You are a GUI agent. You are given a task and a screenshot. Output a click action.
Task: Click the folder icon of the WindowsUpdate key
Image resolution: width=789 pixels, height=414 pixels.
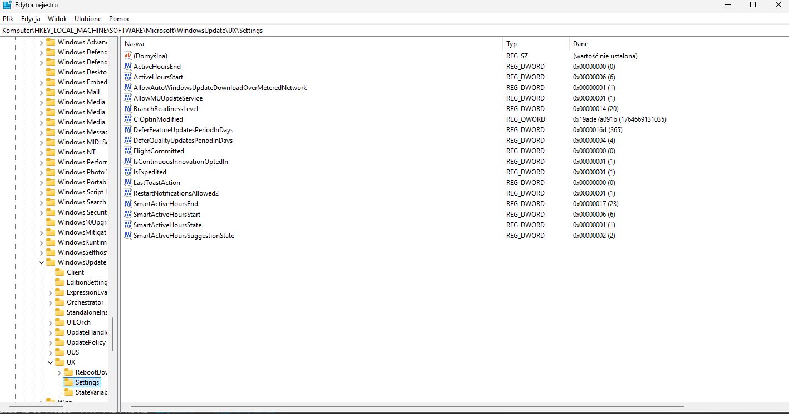tap(51, 262)
